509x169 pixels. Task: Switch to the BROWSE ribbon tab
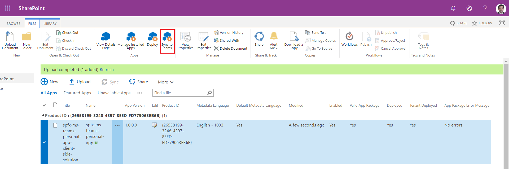pyautogui.click(x=14, y=24)
